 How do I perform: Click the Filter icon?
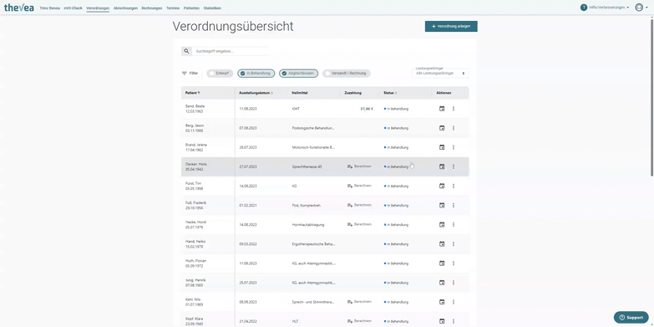[x=185, y=73]
